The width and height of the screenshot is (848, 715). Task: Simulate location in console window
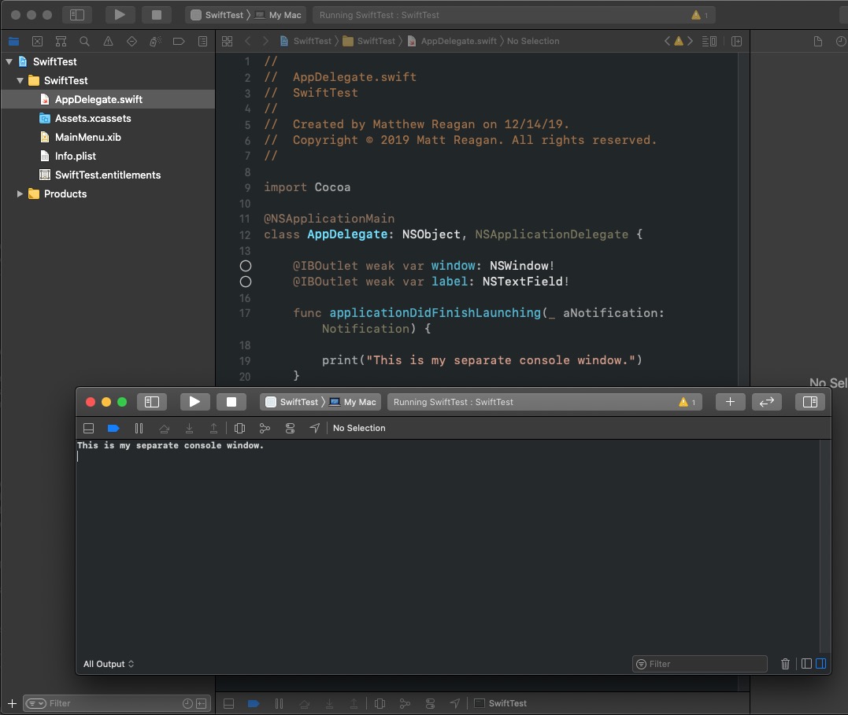(315, 428)
